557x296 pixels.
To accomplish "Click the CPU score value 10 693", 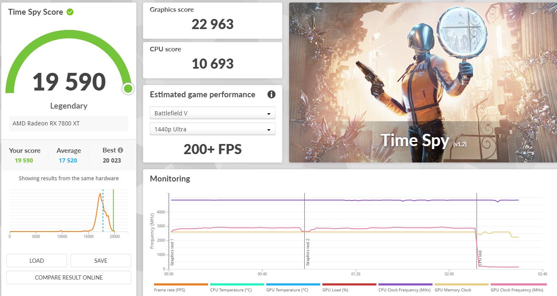I will coord(213,64).
